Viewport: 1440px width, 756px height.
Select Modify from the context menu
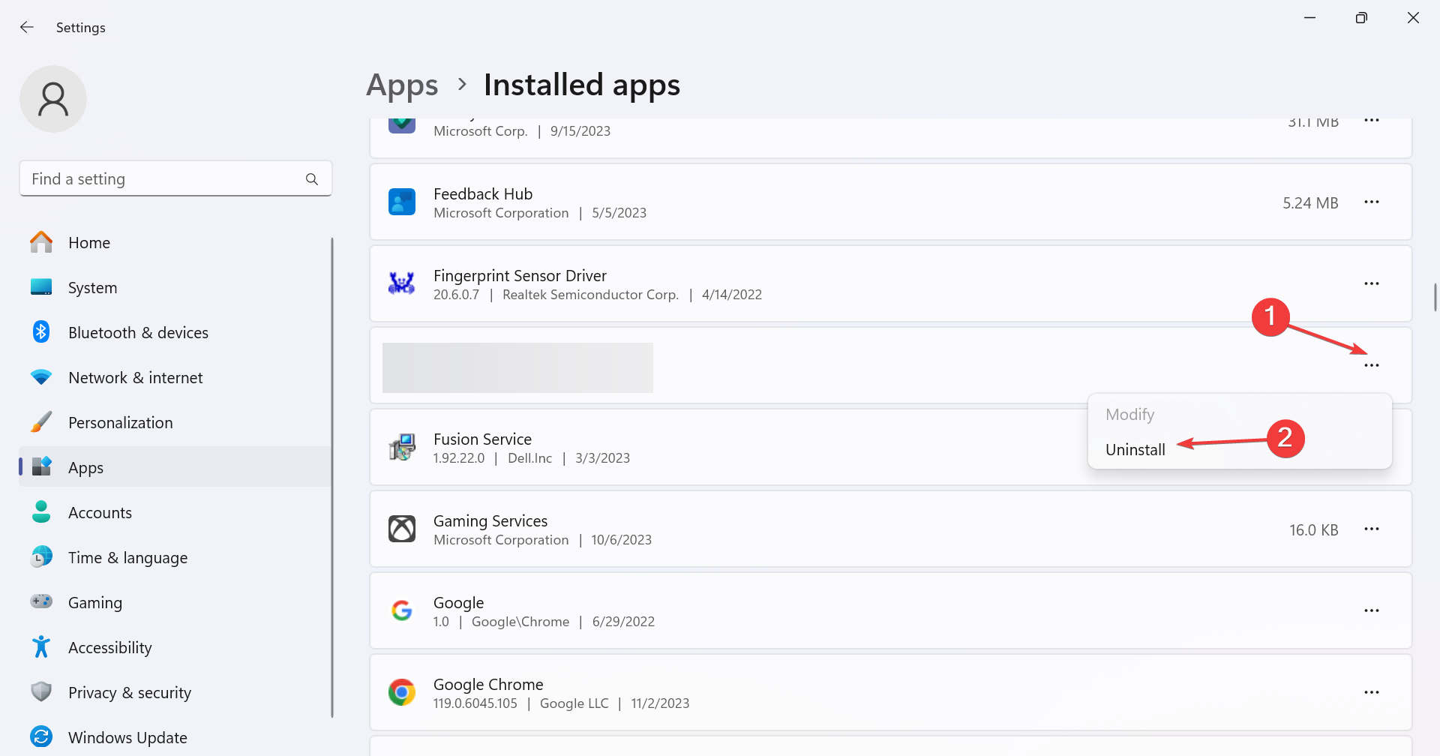pos(1129,414)
